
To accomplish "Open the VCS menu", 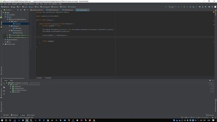I will 50,4.
